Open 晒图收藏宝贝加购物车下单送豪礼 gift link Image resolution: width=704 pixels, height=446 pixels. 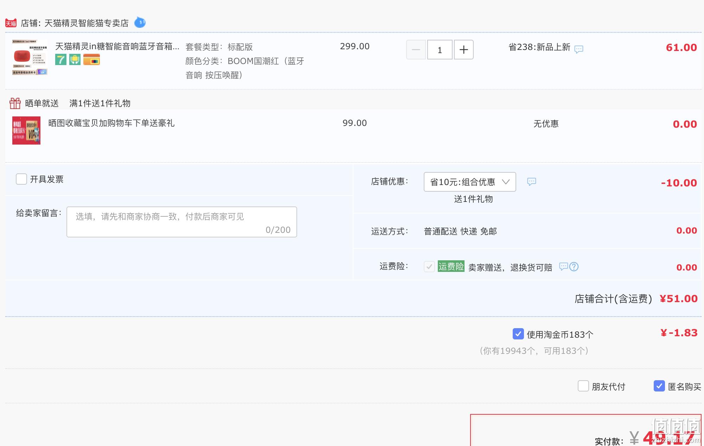[x=111, y=123]
